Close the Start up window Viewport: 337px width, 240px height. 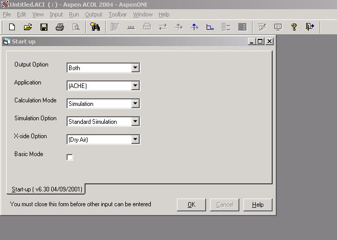coord(269,41)
